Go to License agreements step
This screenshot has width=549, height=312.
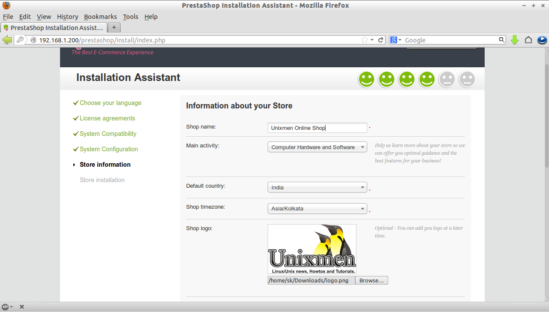107,118
